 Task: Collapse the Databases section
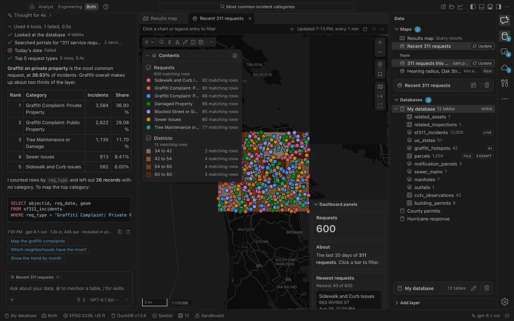397,100
